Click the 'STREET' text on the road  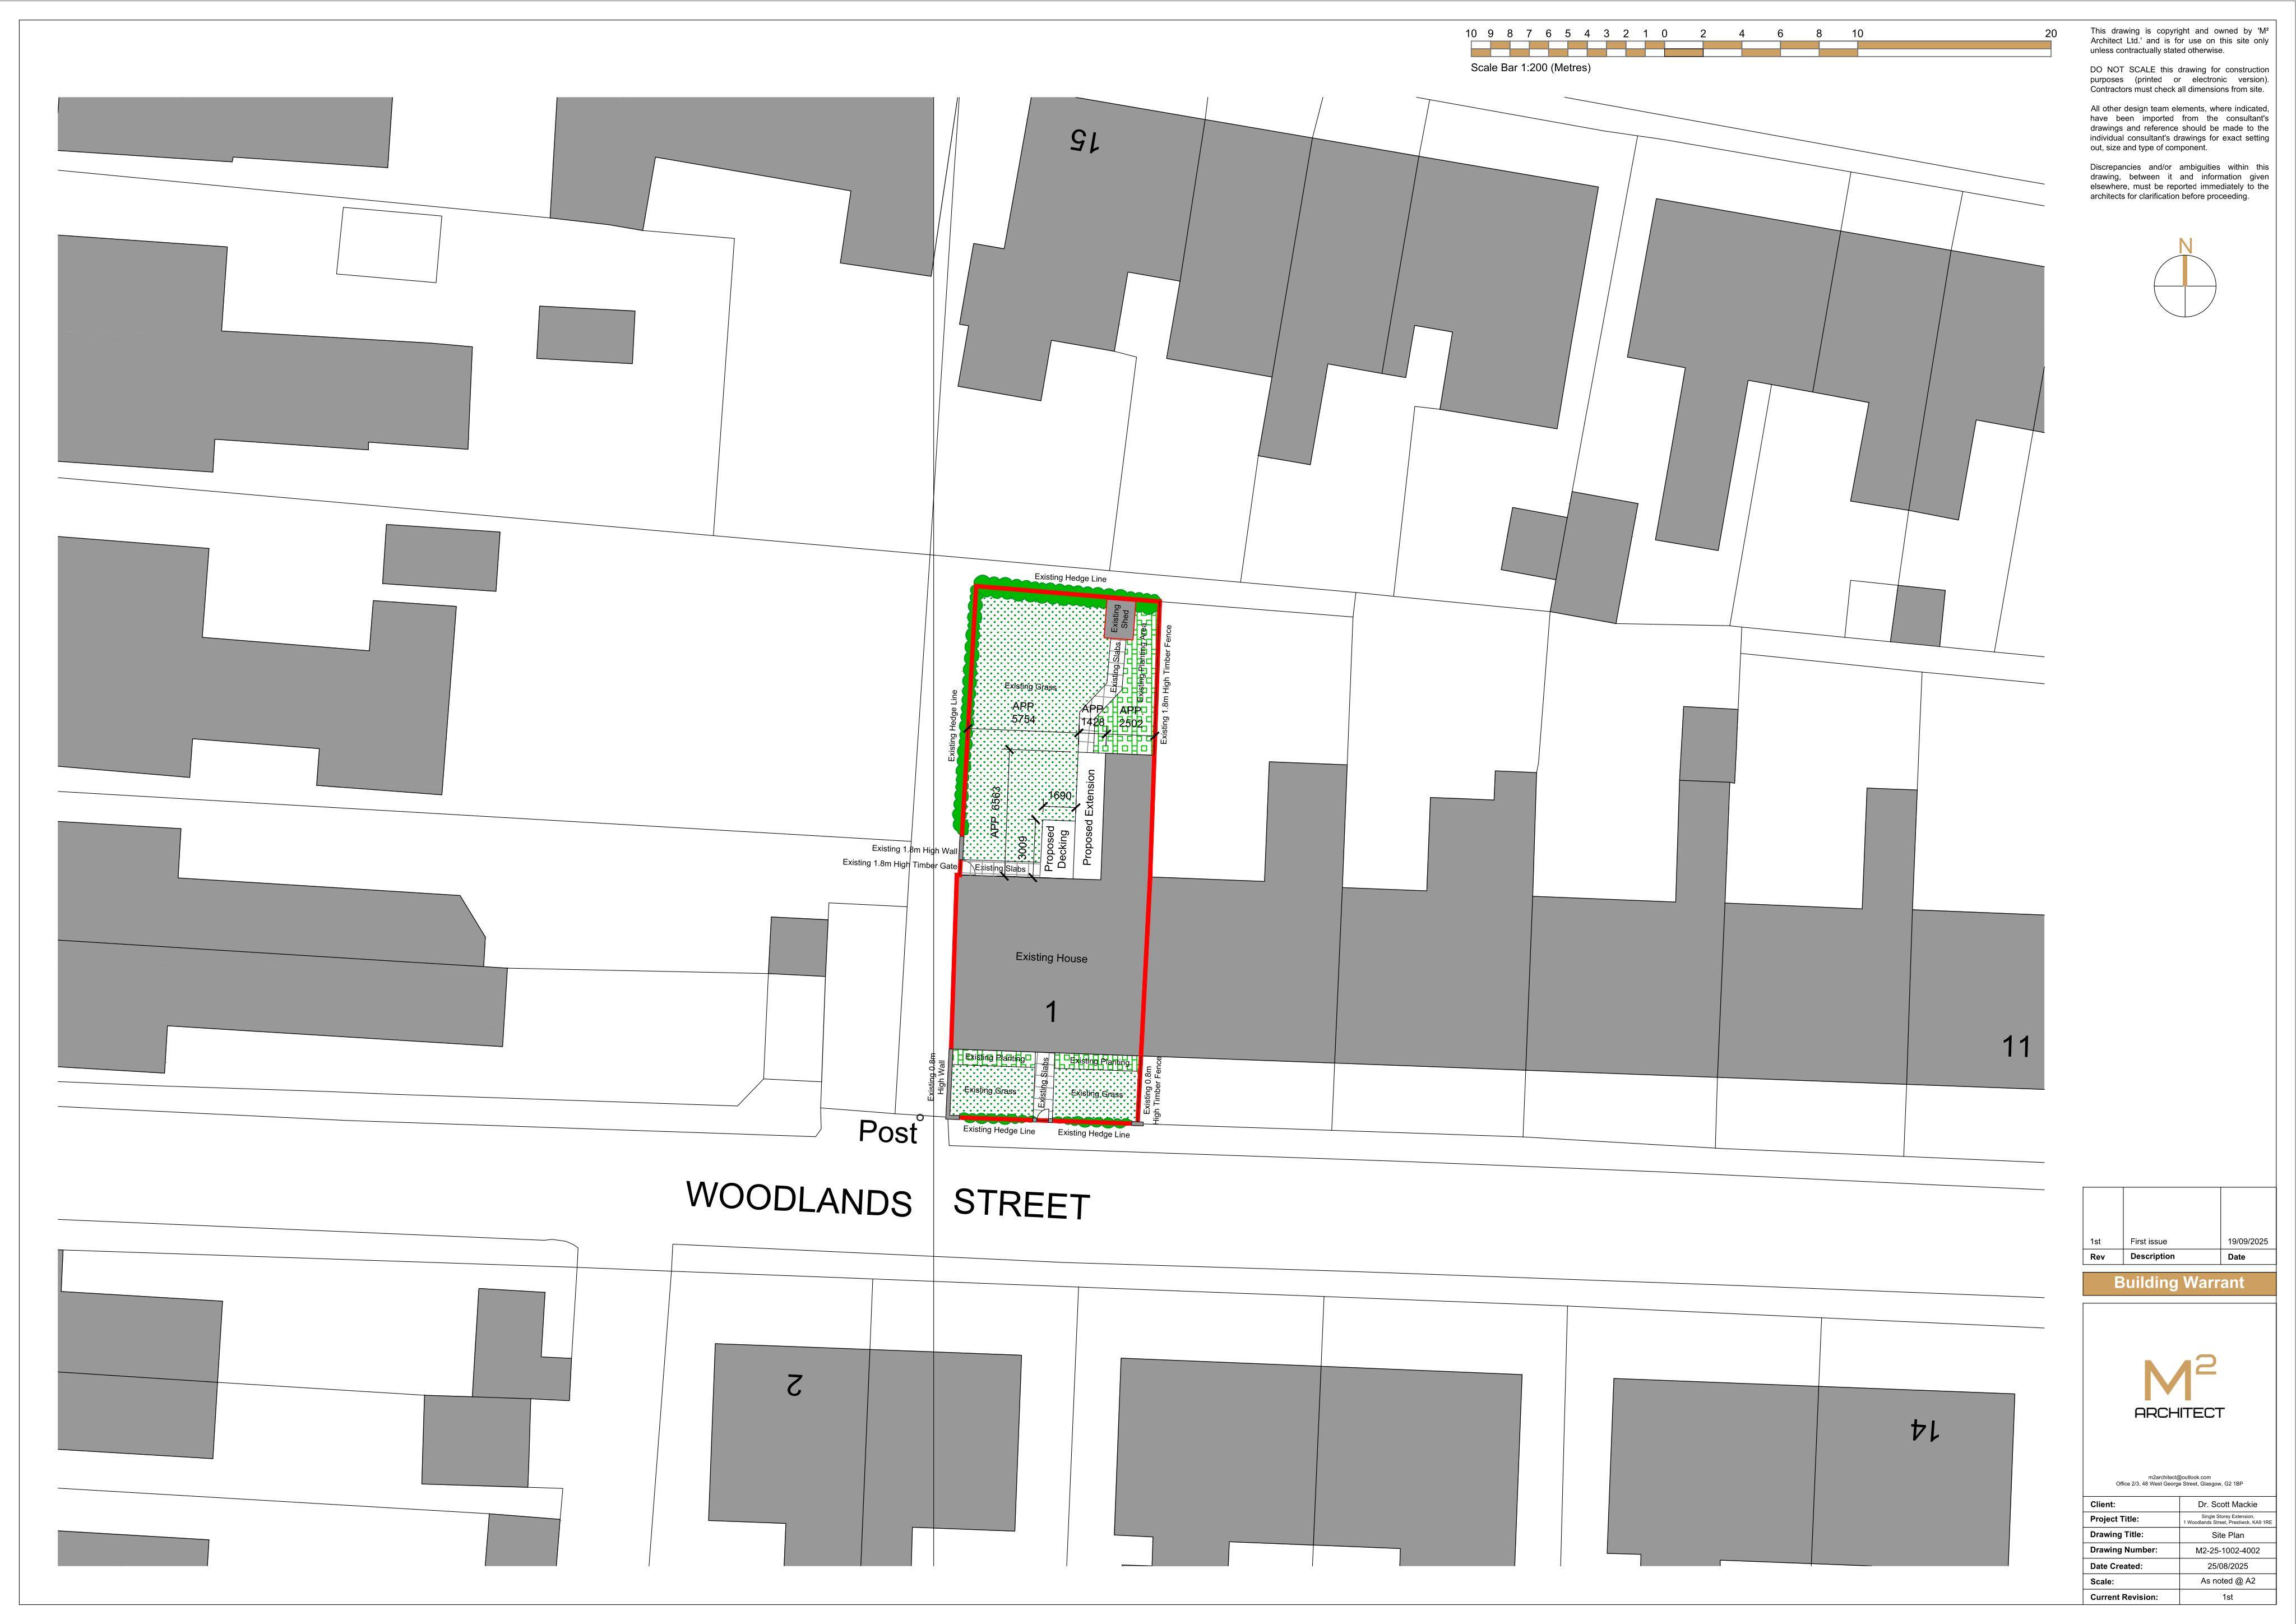click(1021, 1204)
